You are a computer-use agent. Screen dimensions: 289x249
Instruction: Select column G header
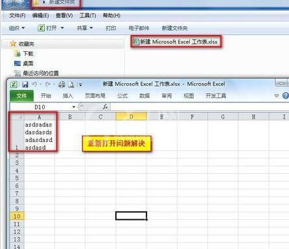[x=223, y=117]
